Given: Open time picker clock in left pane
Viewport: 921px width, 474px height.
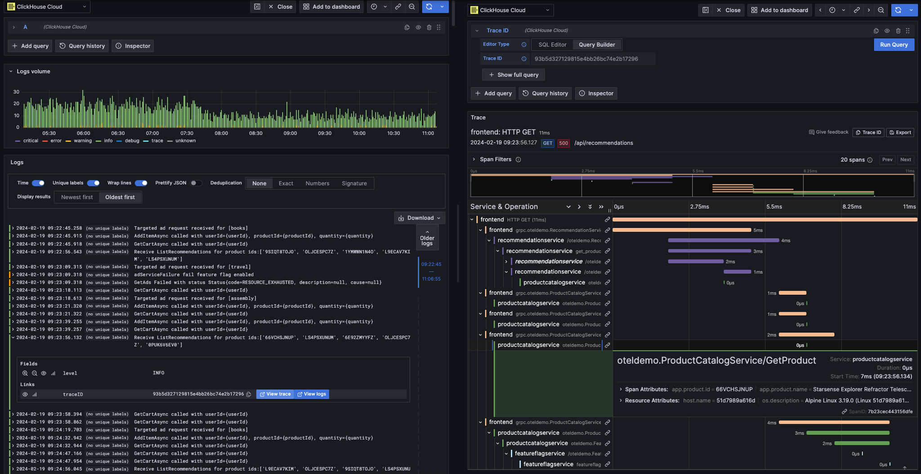Looking at the screenshot, I should [374, 7].
